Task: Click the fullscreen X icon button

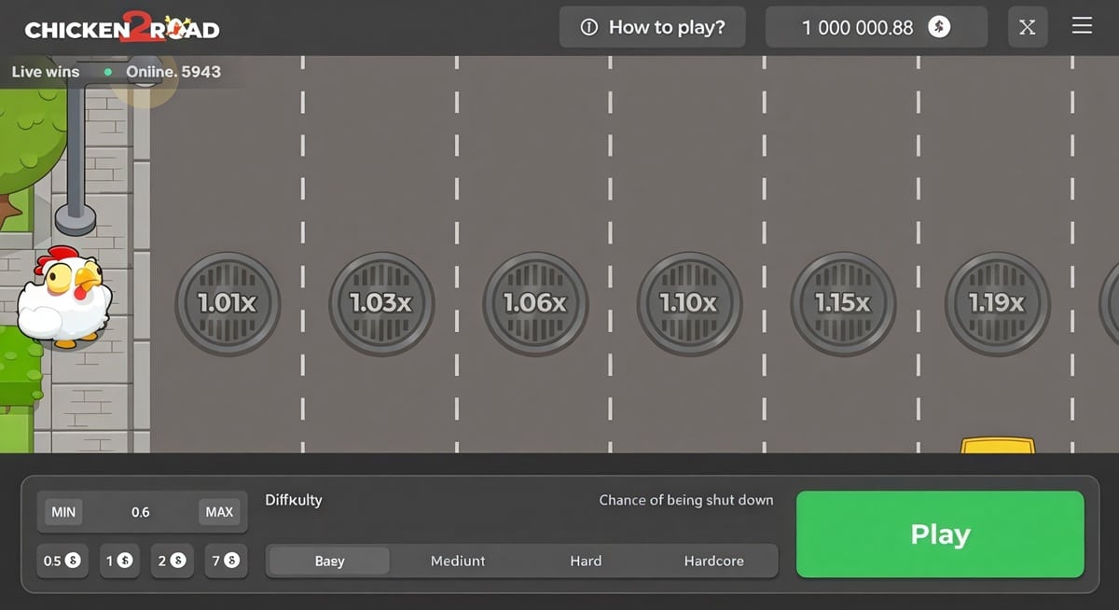Action: pos(1027,27)
